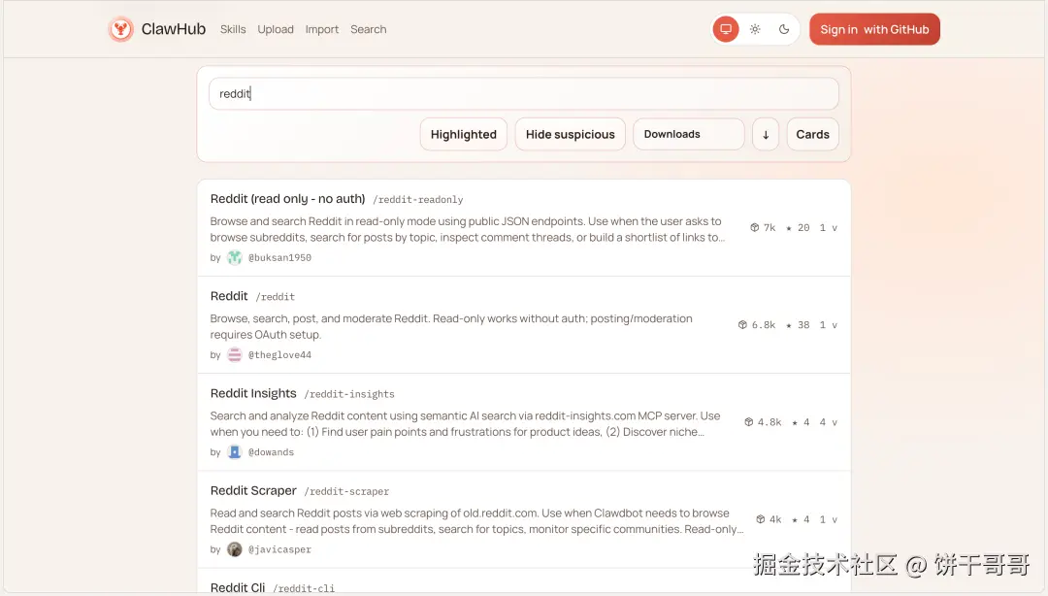Open the Skills nav item
This screenshot has height=596, width=1048.
[233, 29]
